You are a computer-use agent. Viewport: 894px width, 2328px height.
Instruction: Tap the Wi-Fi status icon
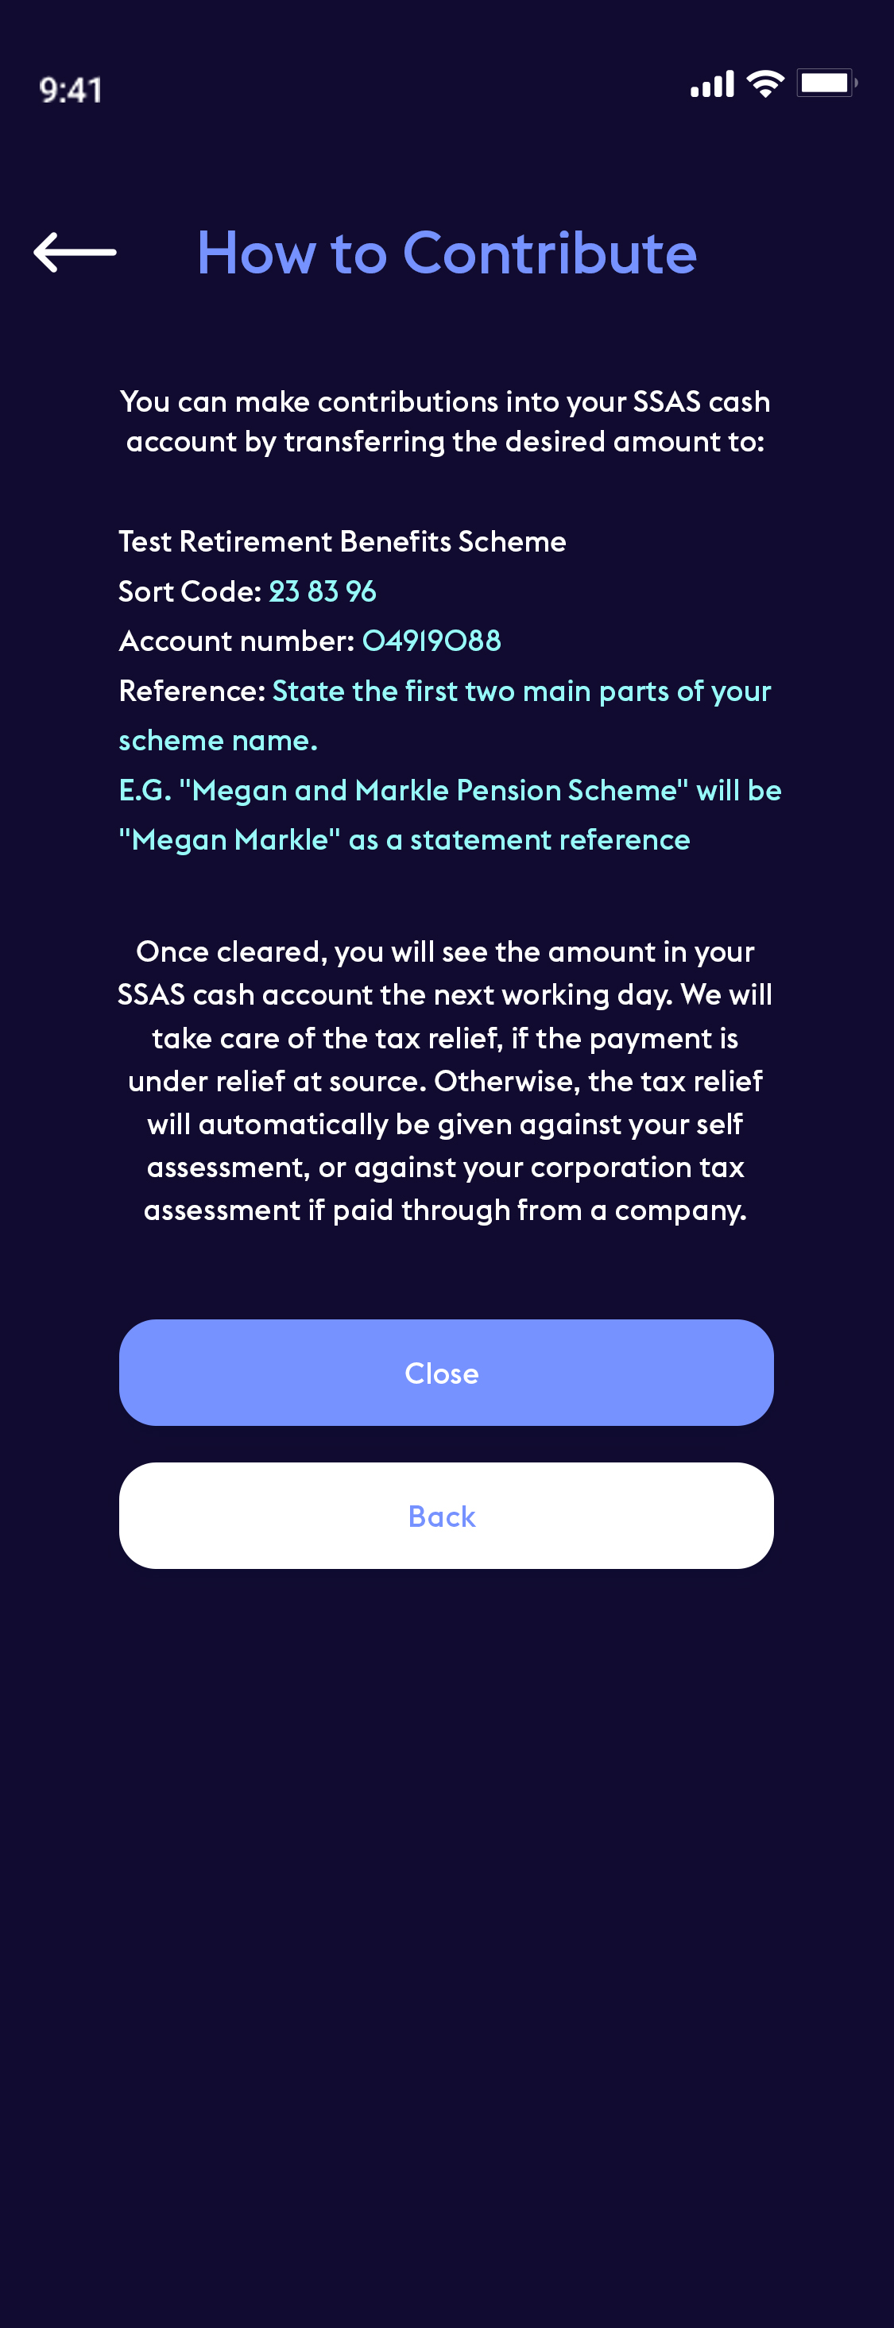coord(764,84)
